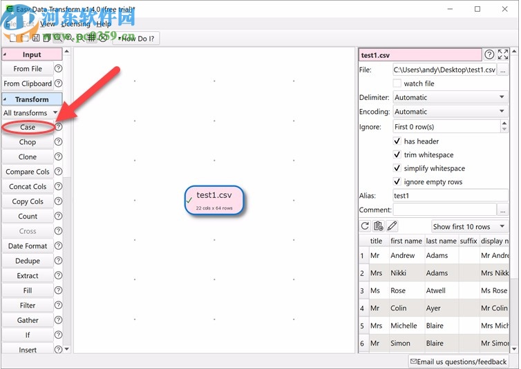
Task: Open help icon next to Dedupe
Action: [58, 261]
